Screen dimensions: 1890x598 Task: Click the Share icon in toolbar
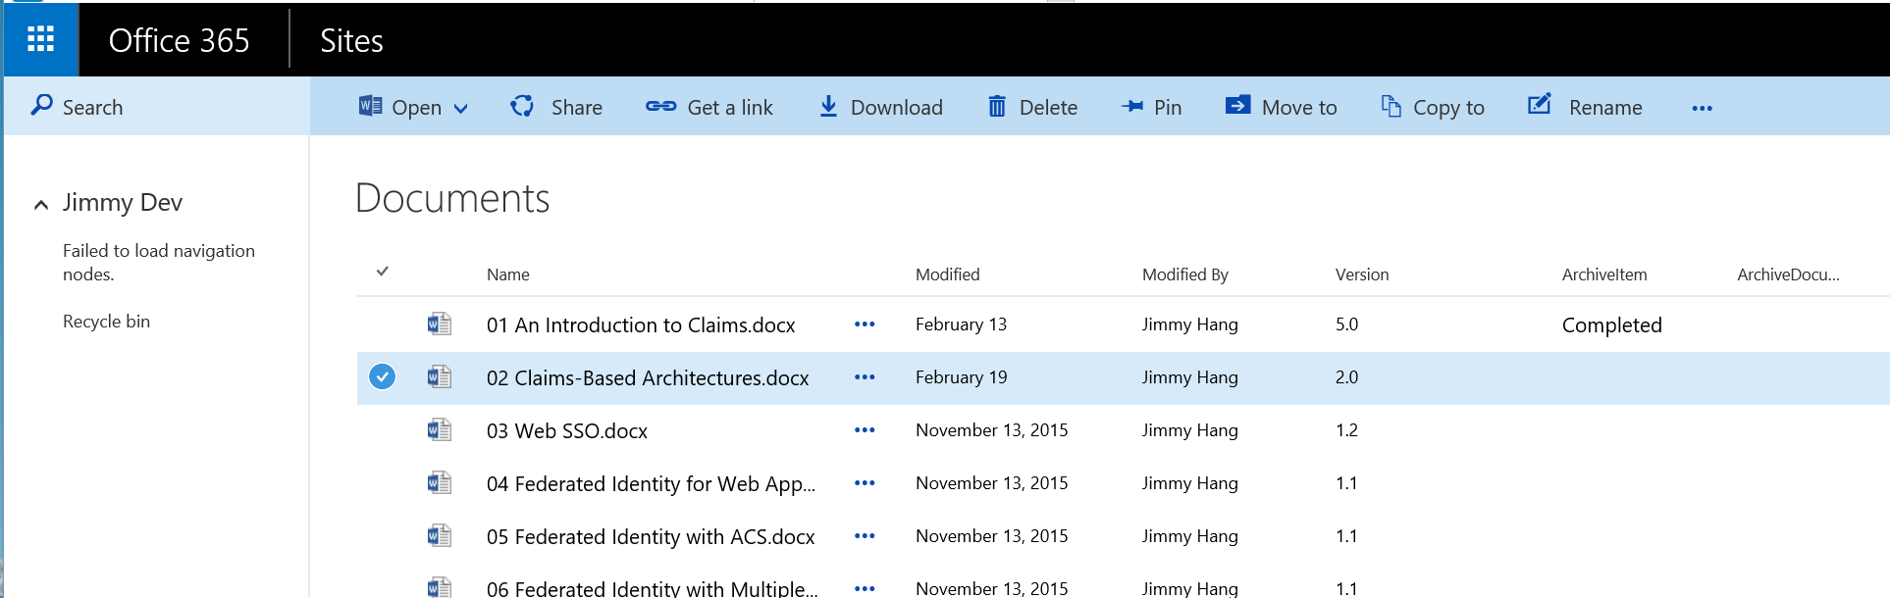click(x=522, y=106)
